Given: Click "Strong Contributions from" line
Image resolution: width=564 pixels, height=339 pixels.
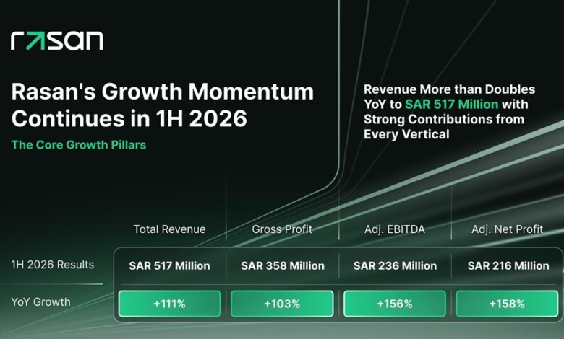Looking at the screenshot, I should pos(444,119).
